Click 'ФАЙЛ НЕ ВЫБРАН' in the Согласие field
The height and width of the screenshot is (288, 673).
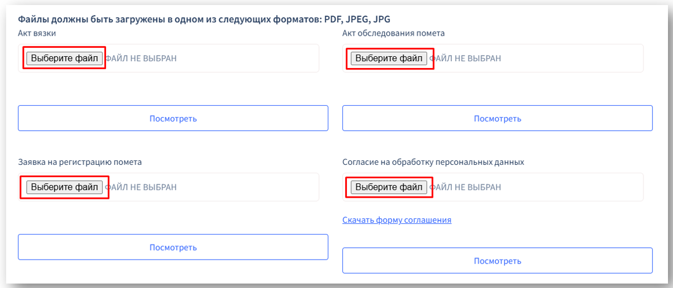coord(466,187)
